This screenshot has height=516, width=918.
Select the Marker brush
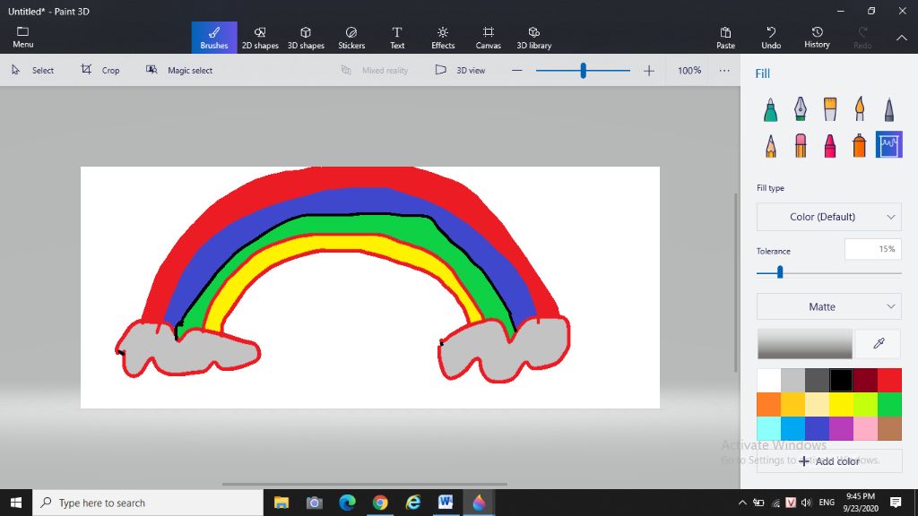[770, 109]
